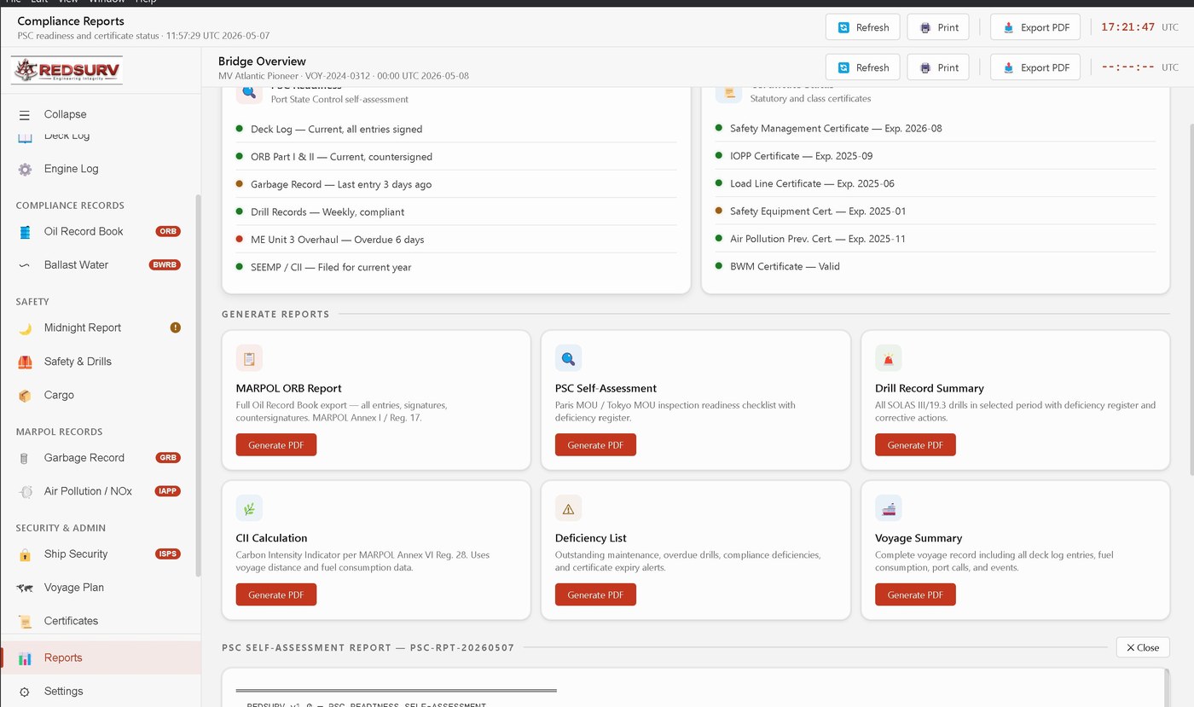
Task: Select "Deck Log — Current, all entries signed"
Action: pos(455,130)
